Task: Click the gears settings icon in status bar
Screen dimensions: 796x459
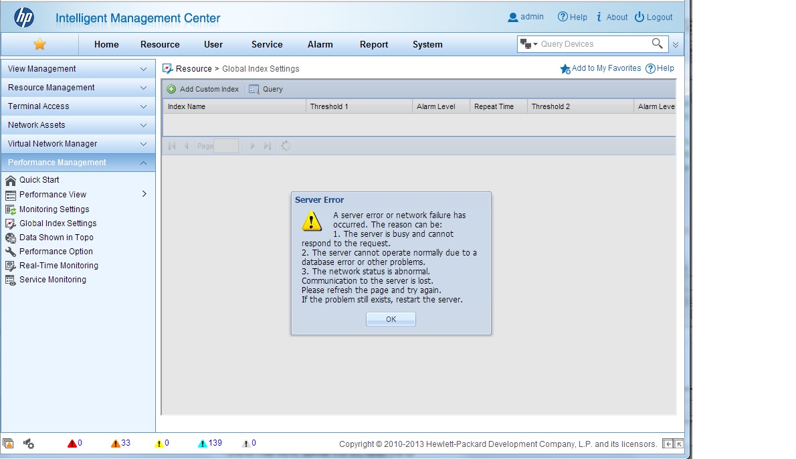Action: point(29,444)
